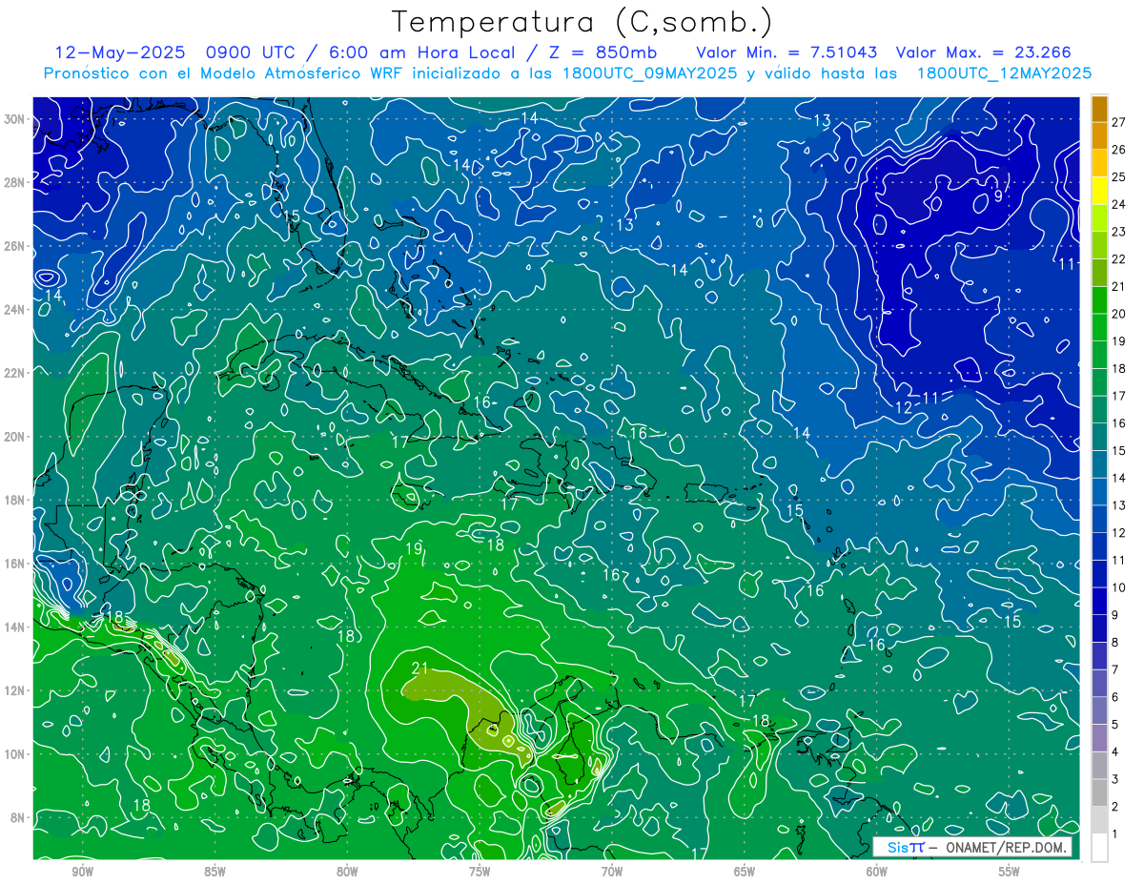1144x884 pixels.
Task: Click the '10N' latitude axis label
Action: (x=14, y=753)
